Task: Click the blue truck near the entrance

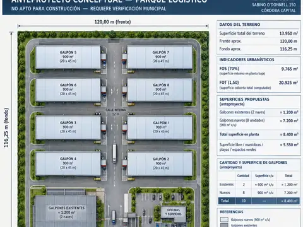Action: [x=114, y=217]
